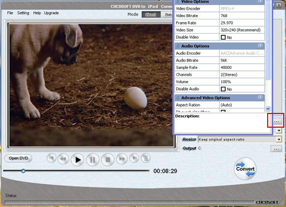Click the Audio Bitrate value 56K
286x207 pixels.
(242, 60)
